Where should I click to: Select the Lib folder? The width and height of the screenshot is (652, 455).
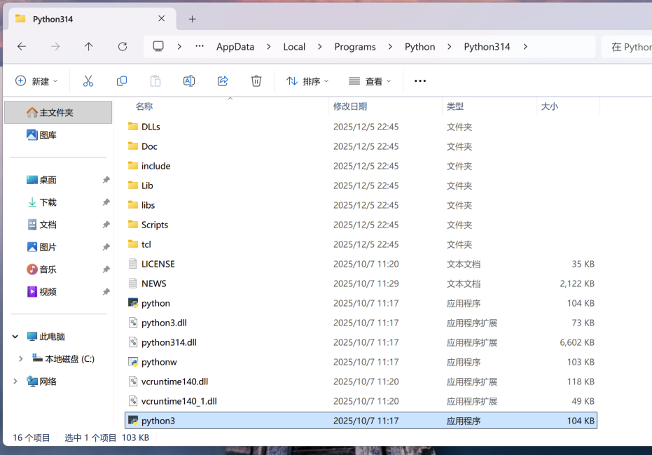coord(361,185)
